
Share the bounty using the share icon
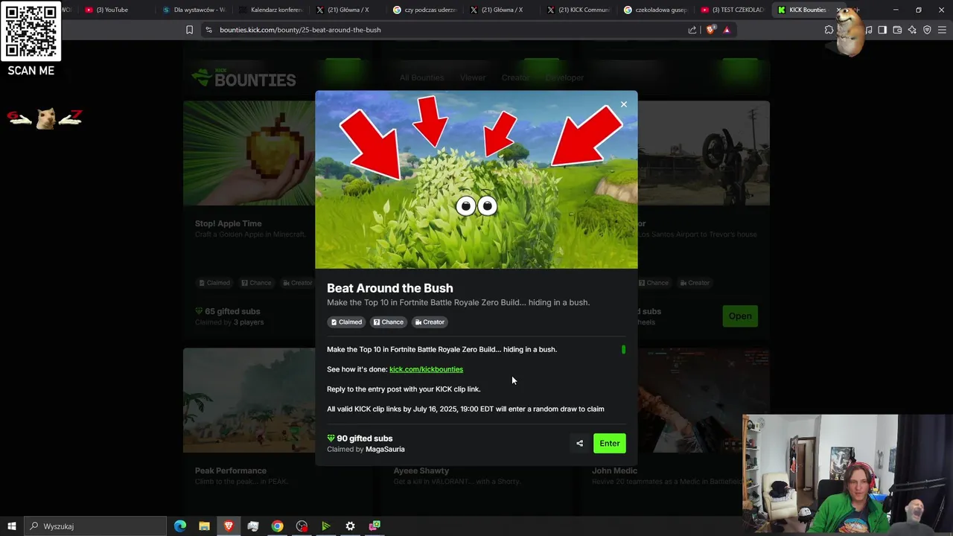pos(579,444)
